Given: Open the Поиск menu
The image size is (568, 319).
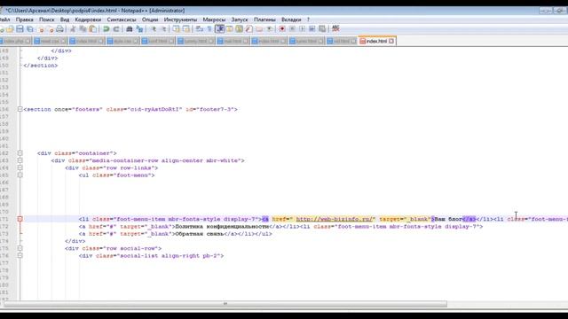Looking at the screenshot, I should (47, 19).
